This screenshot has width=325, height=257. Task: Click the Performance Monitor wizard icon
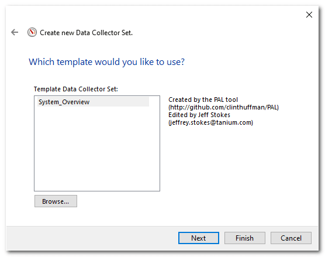pyautogui.click(x=32, y=32)
